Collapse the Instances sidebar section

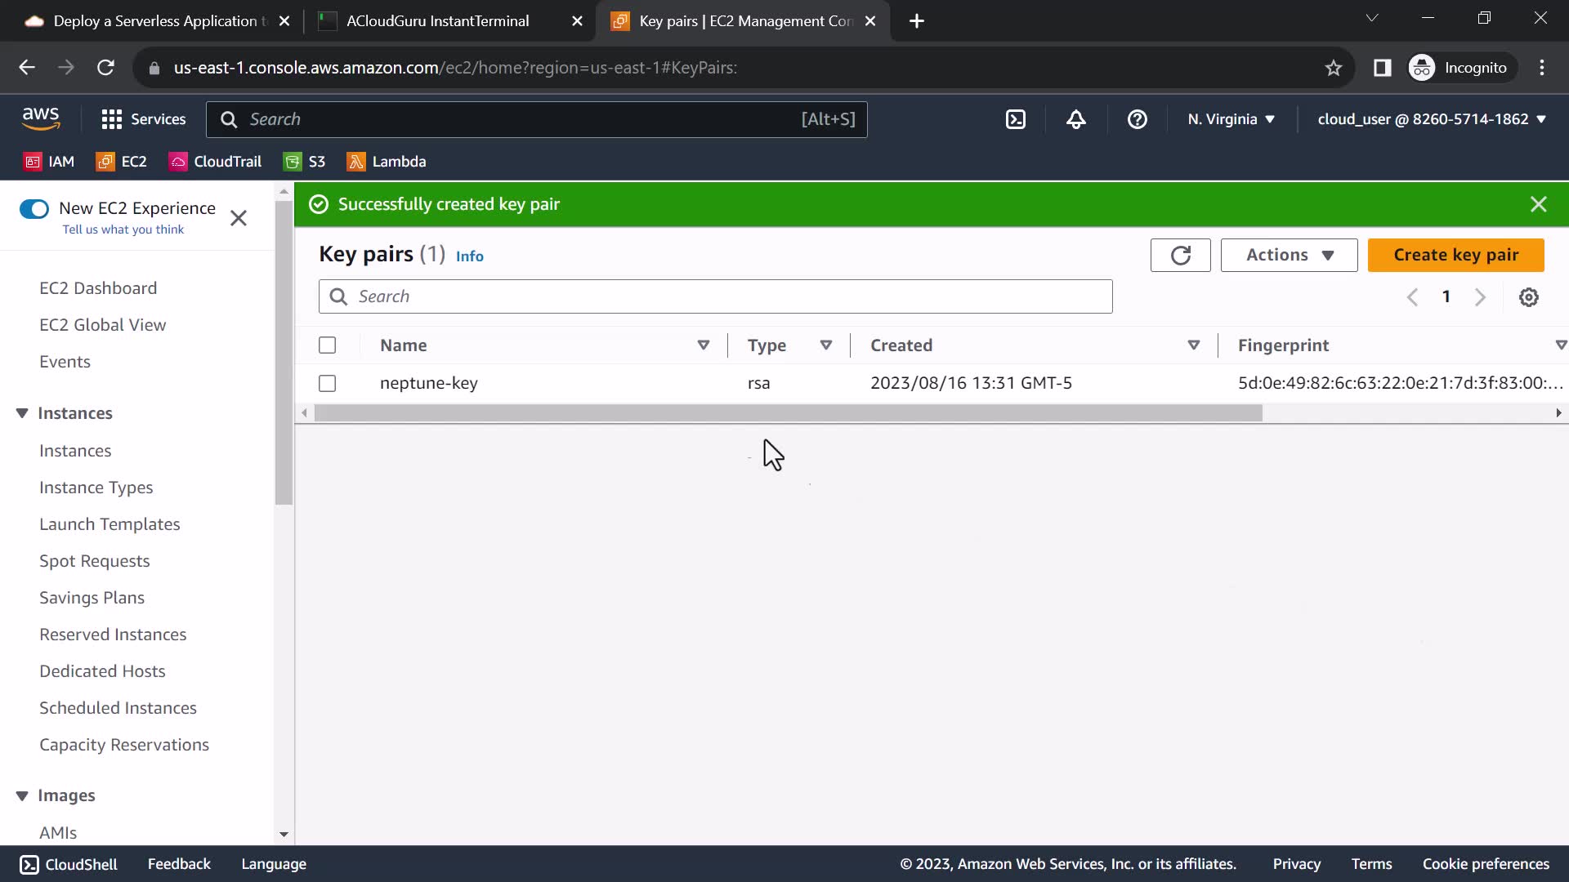[22, 413]
